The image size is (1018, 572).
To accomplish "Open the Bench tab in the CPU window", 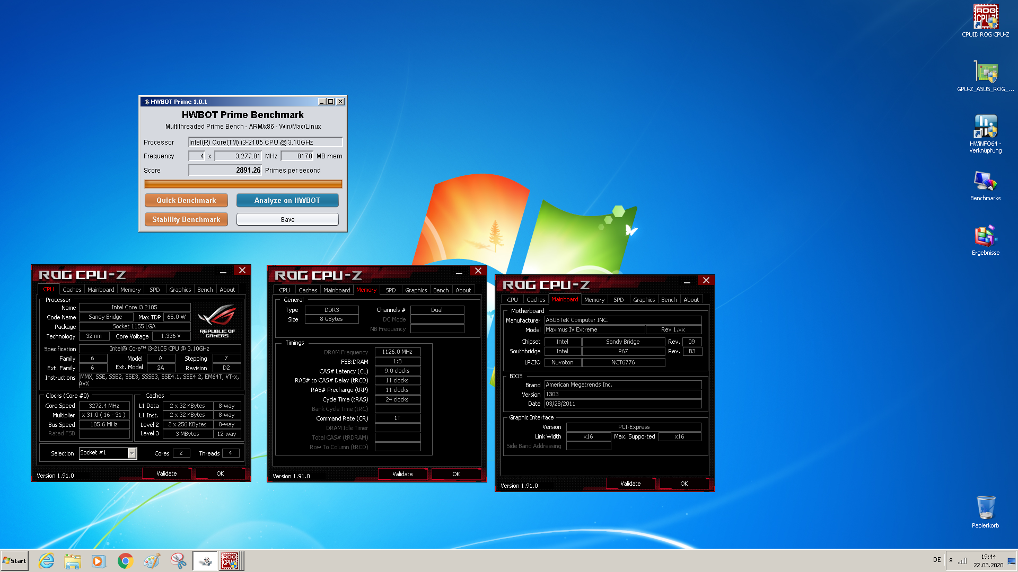I will tap(205, 290).
